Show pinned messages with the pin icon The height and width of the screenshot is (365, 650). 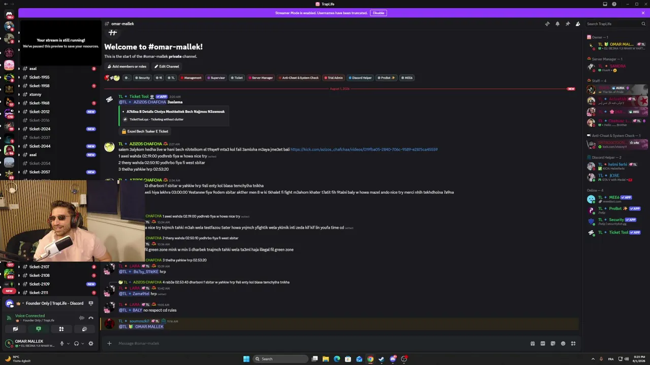(567, 24)
